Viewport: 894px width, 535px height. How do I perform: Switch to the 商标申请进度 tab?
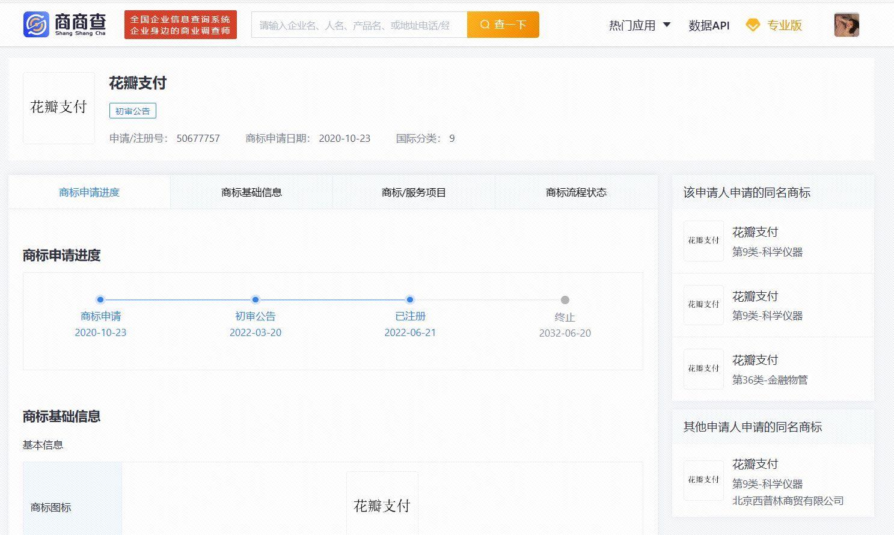point(90,192)
